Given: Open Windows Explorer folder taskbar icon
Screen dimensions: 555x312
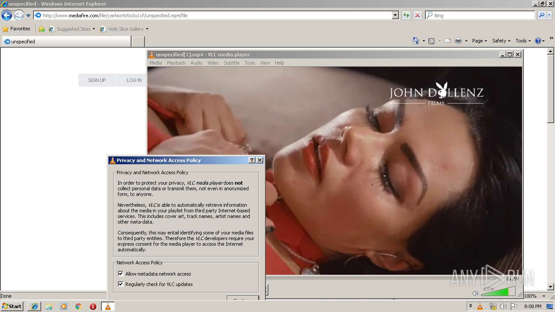Looking at the screenshot, I should (x=49, y=306).
